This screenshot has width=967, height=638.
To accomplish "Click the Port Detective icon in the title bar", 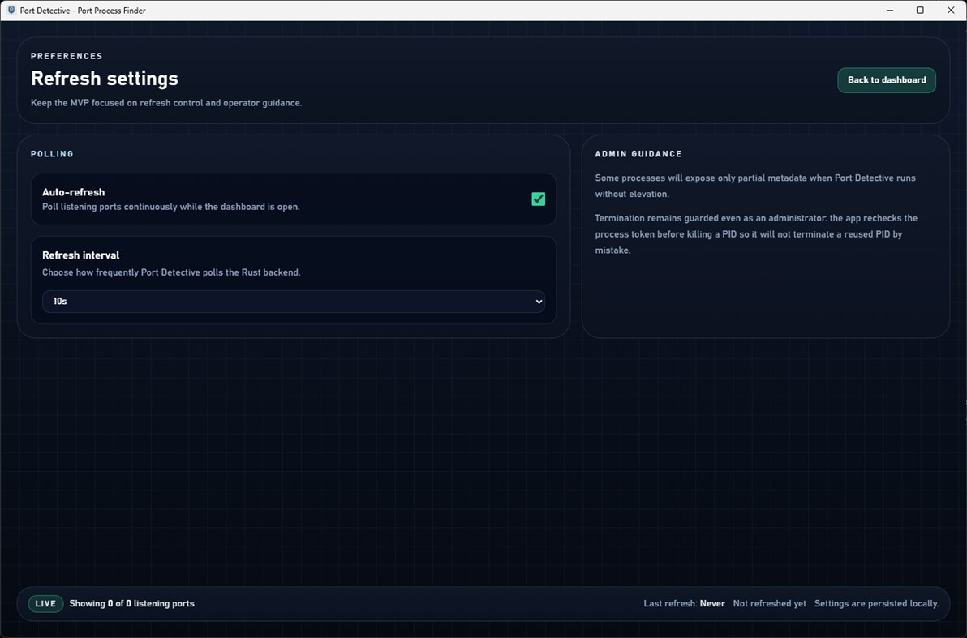I will tap(10, 10).
